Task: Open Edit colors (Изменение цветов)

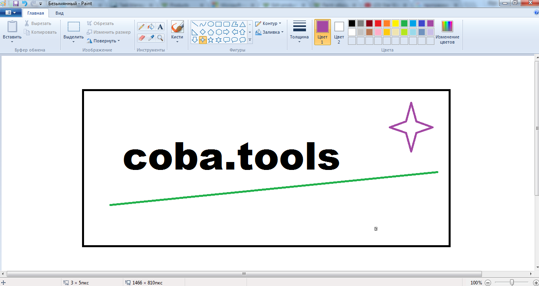Action: click(x=447, y=32)
